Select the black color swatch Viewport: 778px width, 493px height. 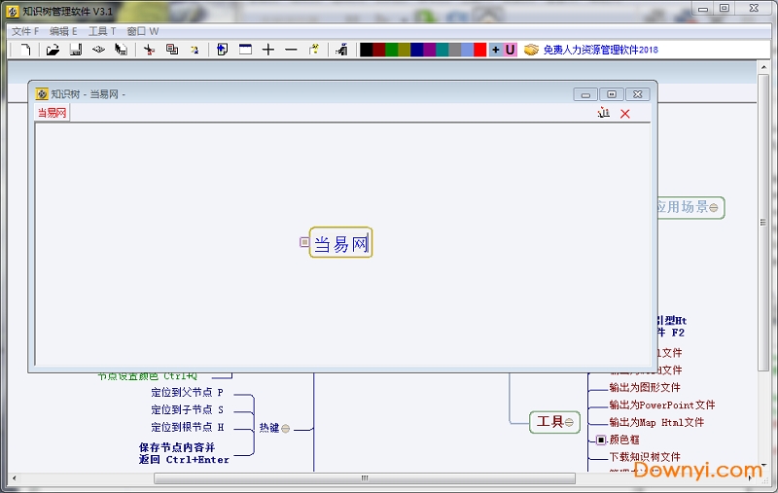pyautogui.click(x=367, y=50)
